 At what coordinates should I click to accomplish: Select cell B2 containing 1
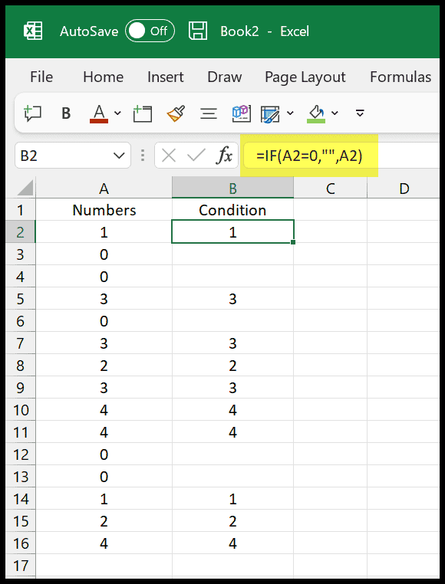point(232,231)
